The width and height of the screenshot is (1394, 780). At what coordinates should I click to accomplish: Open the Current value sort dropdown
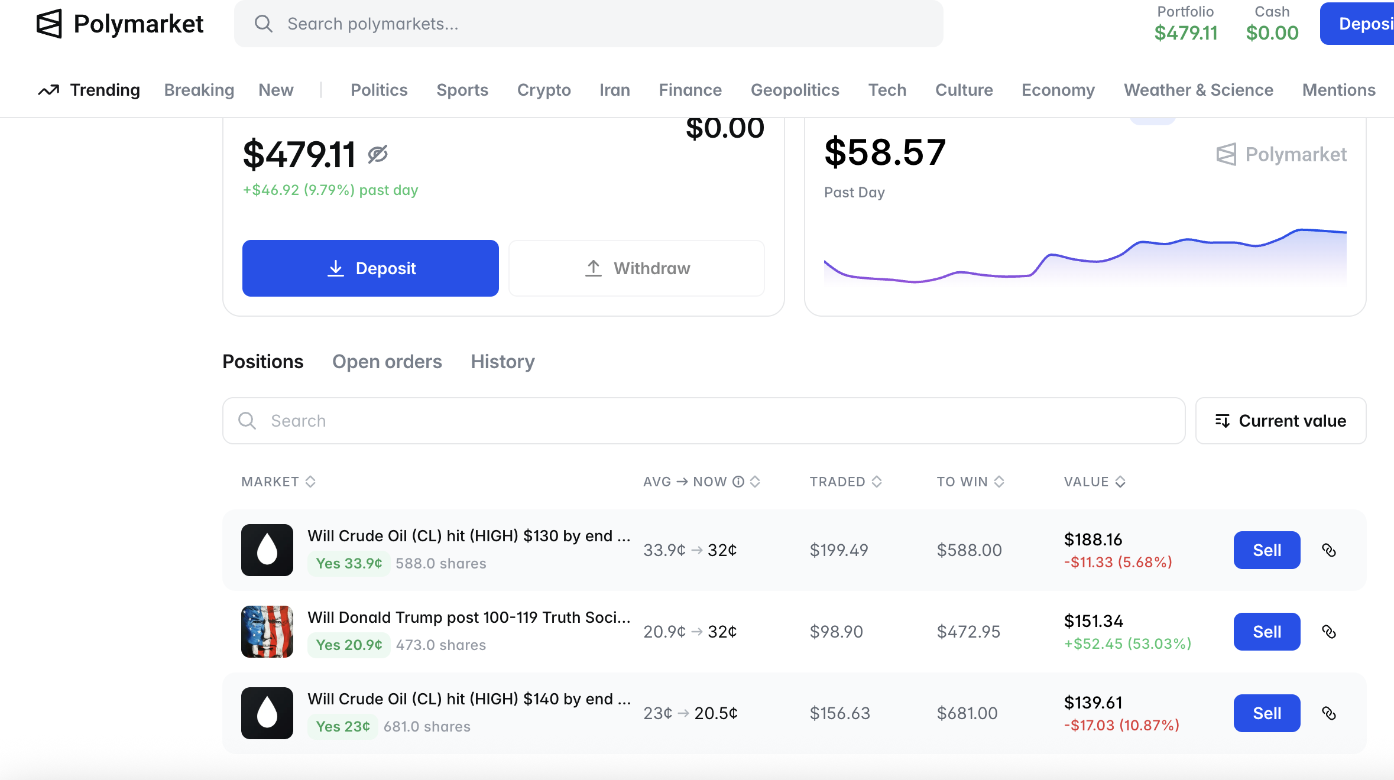click(x=1280, y=421)
